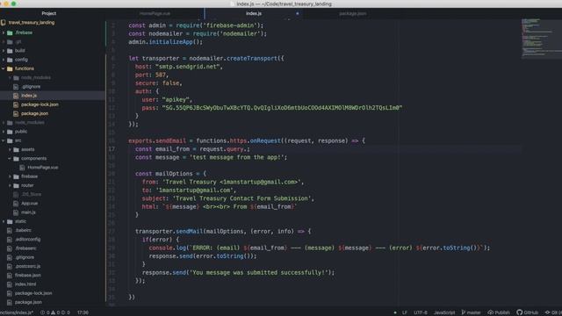Click package-lock.json icon inside functions folder

tap(16, 104)
